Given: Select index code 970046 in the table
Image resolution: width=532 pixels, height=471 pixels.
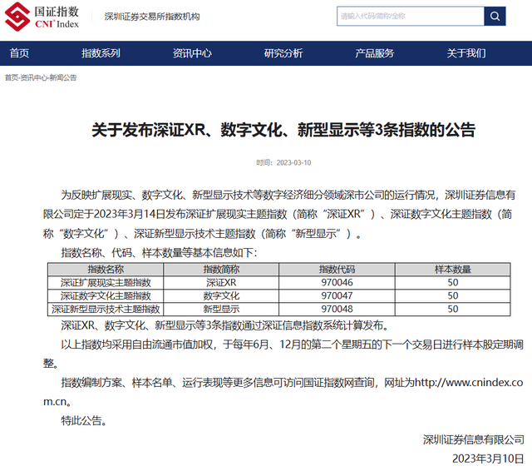Looking at the screenshot, I should pos(336,283).
